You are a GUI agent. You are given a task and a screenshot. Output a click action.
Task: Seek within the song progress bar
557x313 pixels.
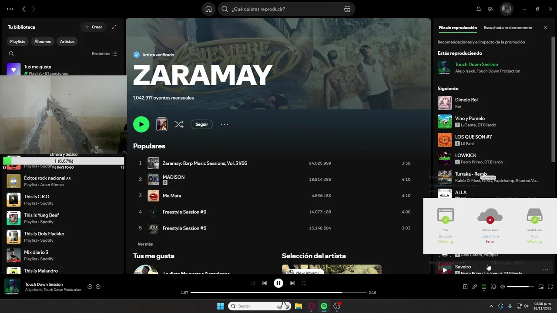(278, 293)
